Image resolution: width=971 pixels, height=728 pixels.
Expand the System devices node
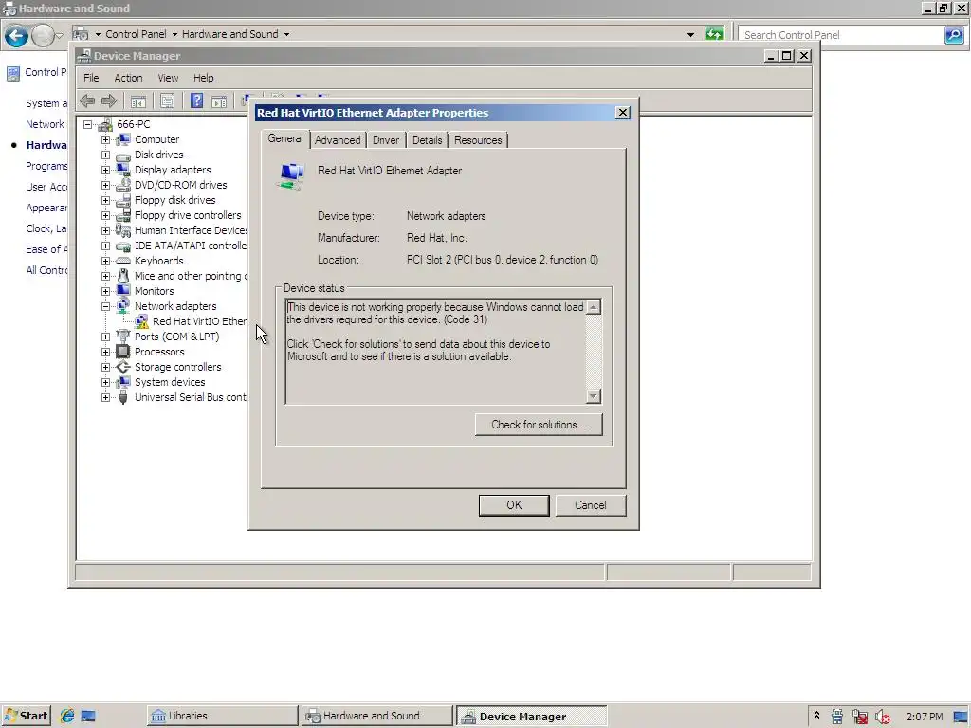point(106,383)
